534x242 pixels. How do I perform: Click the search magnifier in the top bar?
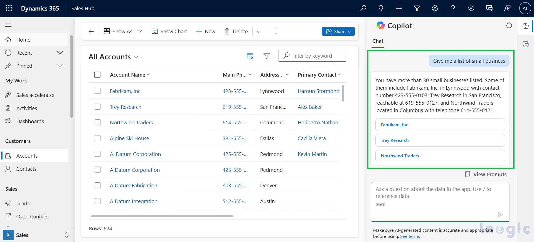[363, 8]
